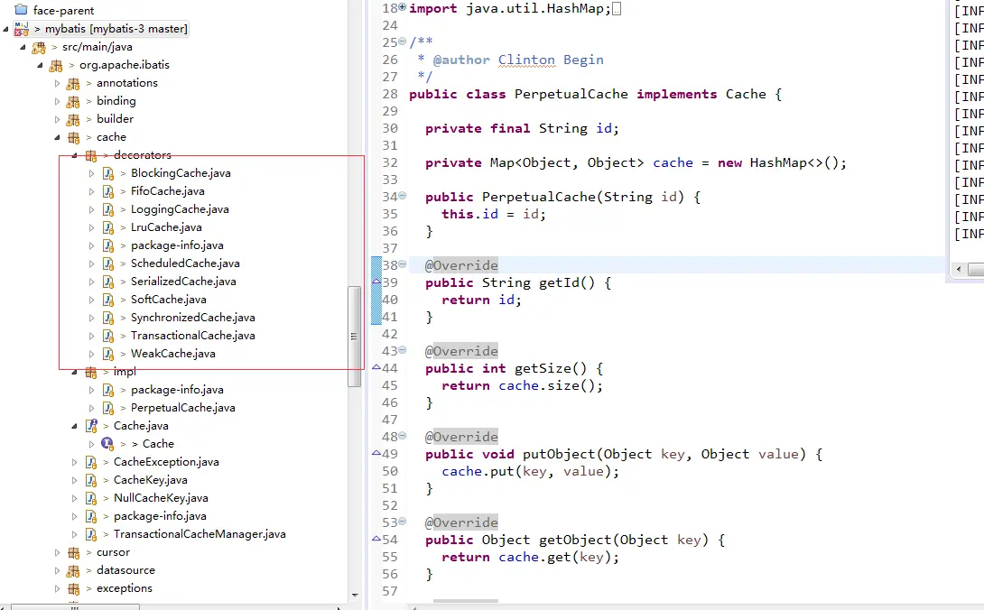Click the package explorer vertical scrollbar thumb
This screenshot has height=610, width=984.
(x=354, y=337)
